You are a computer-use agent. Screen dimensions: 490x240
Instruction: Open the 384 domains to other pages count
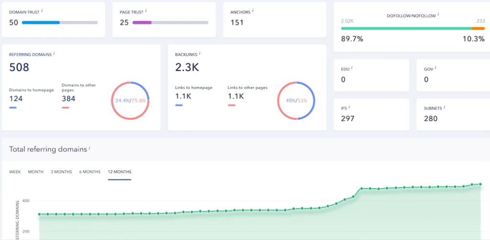pos(68,99)
